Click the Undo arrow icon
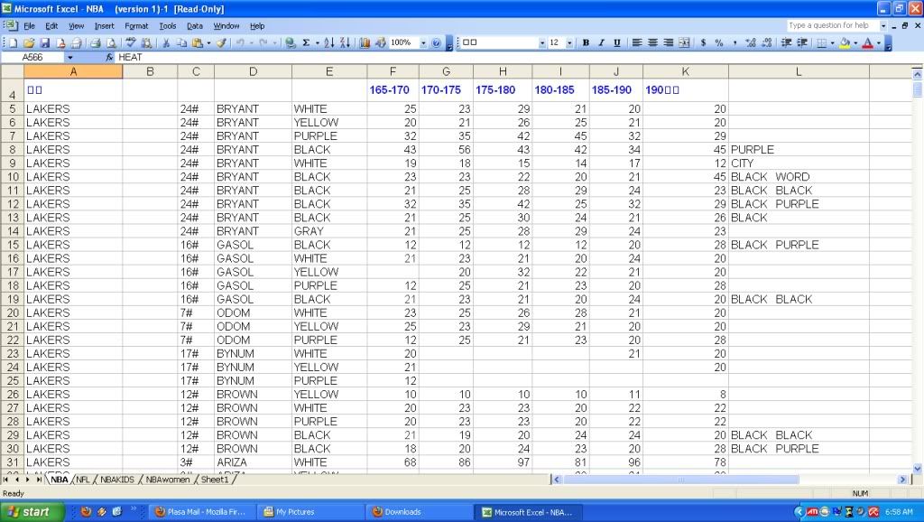This screenshot has width=924, height=522. tap(238, 42)
